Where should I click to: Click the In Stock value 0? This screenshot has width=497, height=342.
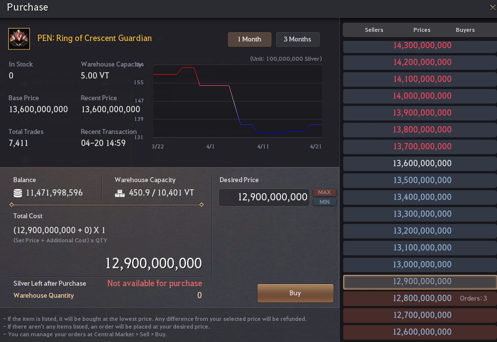(x=11, y=76)
